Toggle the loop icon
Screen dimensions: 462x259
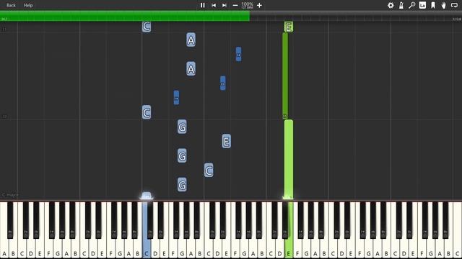(454, 5)
